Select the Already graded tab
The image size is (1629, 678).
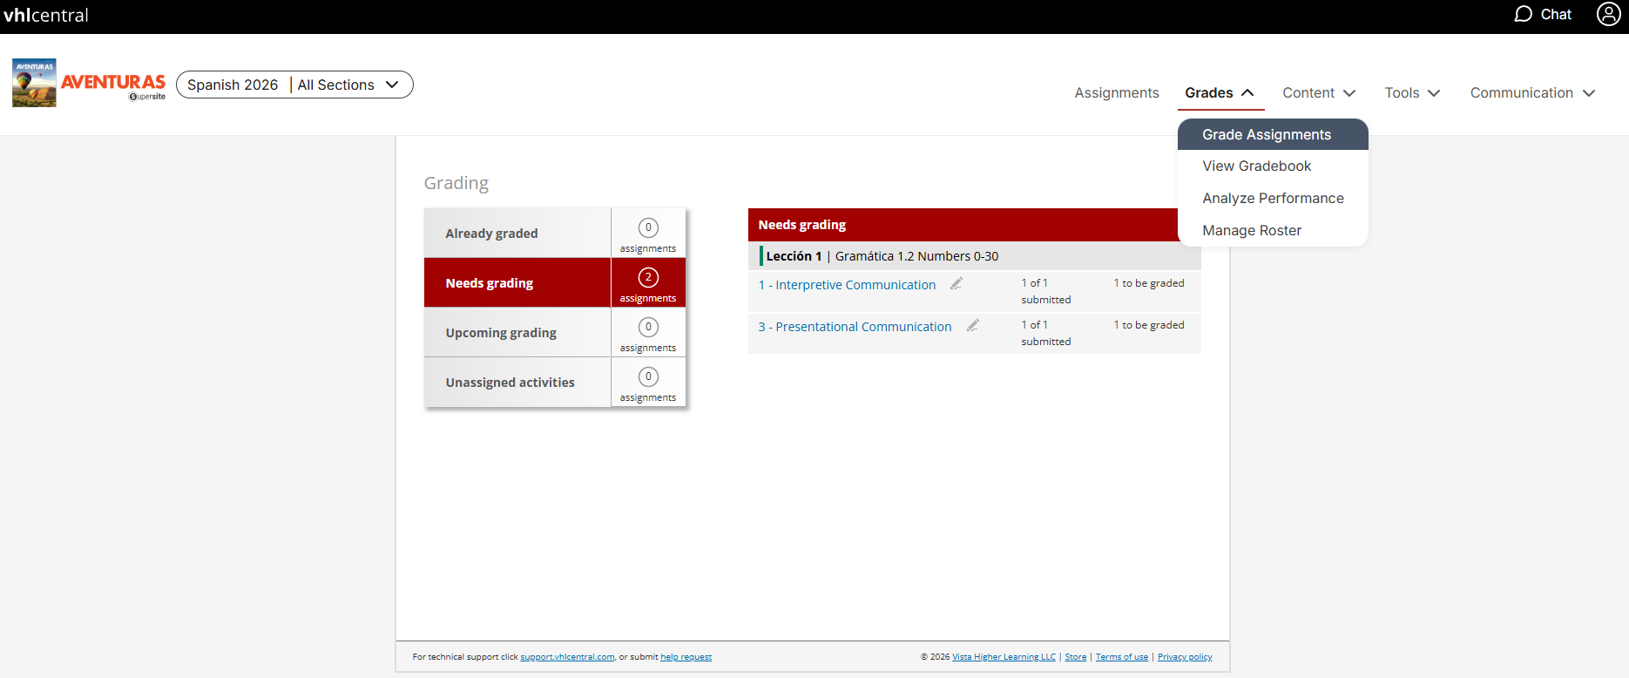517,233
